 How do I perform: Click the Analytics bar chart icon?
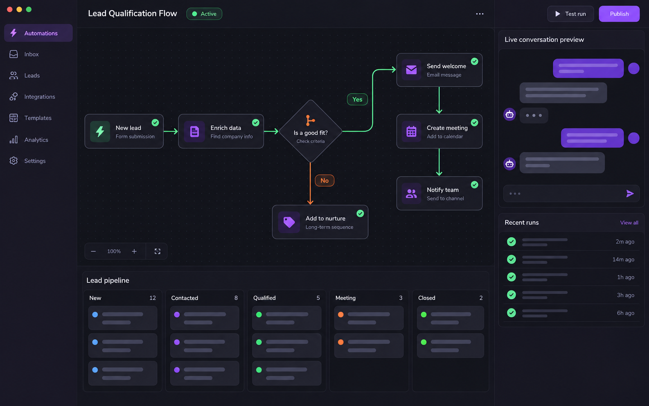(14, 140)
